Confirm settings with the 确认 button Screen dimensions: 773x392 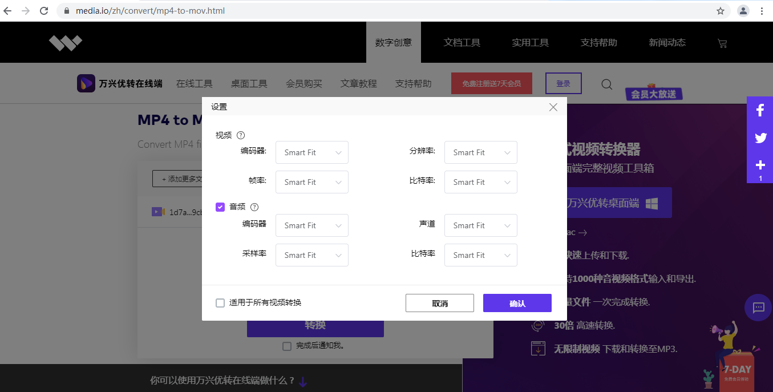[517, 303]
